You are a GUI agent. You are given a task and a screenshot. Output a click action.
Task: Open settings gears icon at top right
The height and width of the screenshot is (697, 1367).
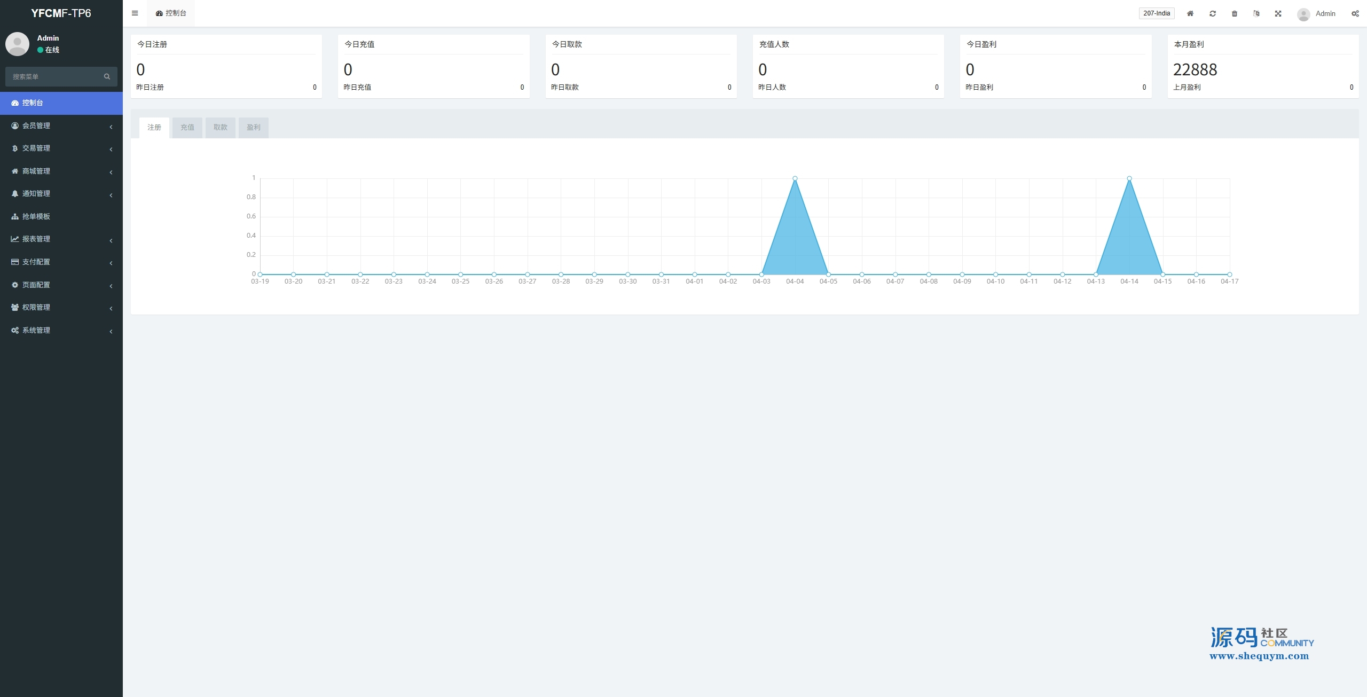[1355, 13]
